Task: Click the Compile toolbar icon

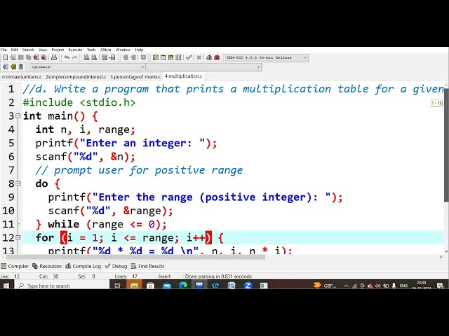Action: (x=156, y=57)
